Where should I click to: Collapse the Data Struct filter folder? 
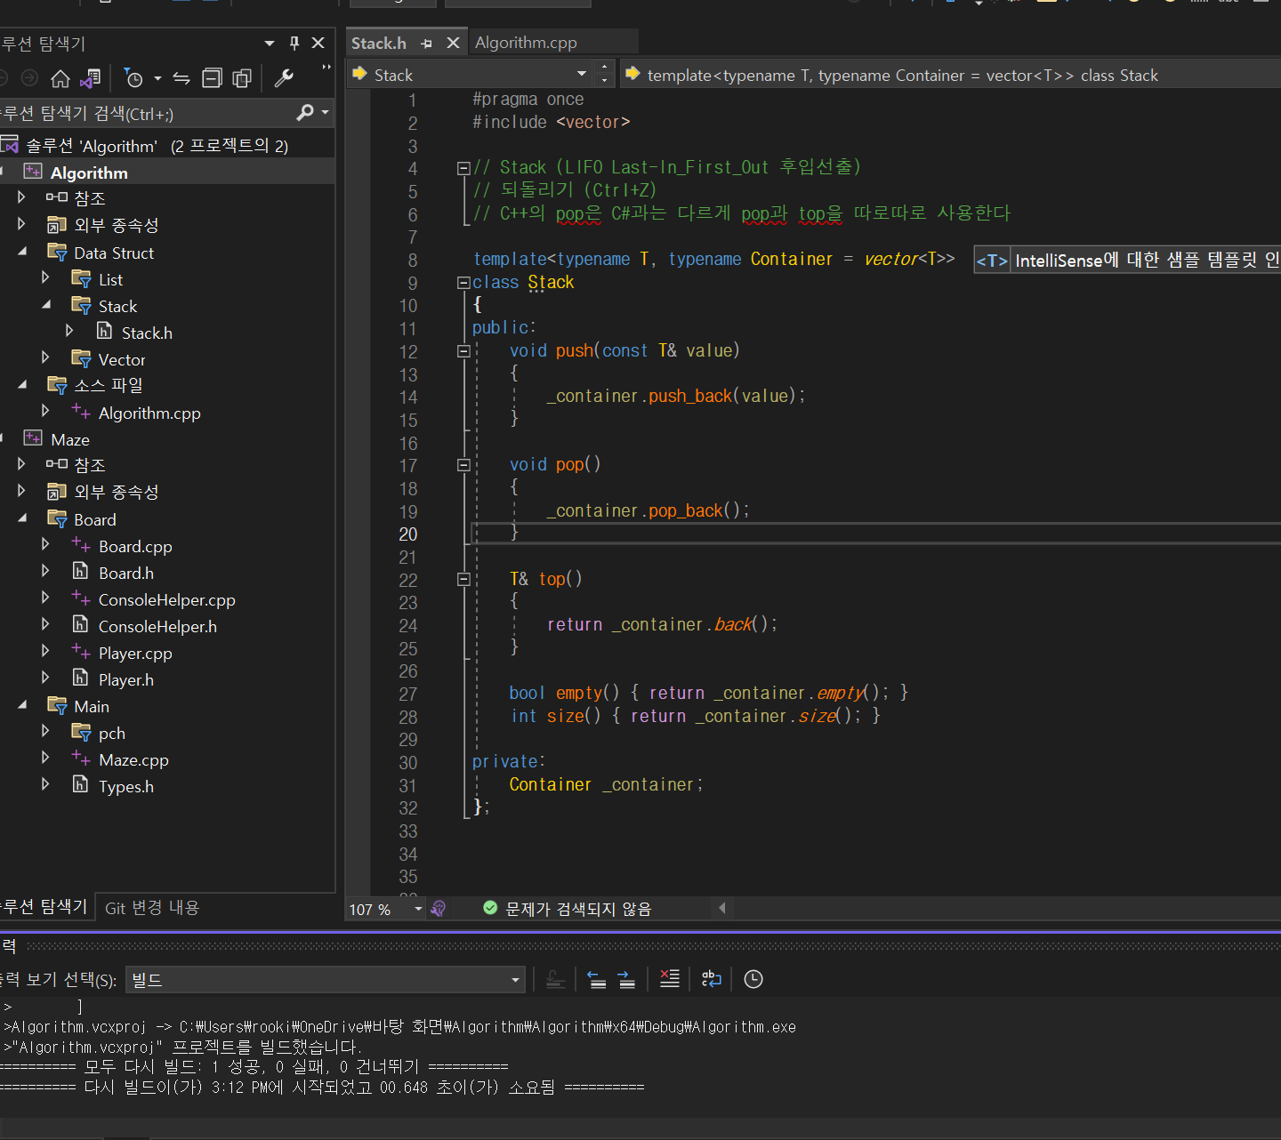click(22, 253)
